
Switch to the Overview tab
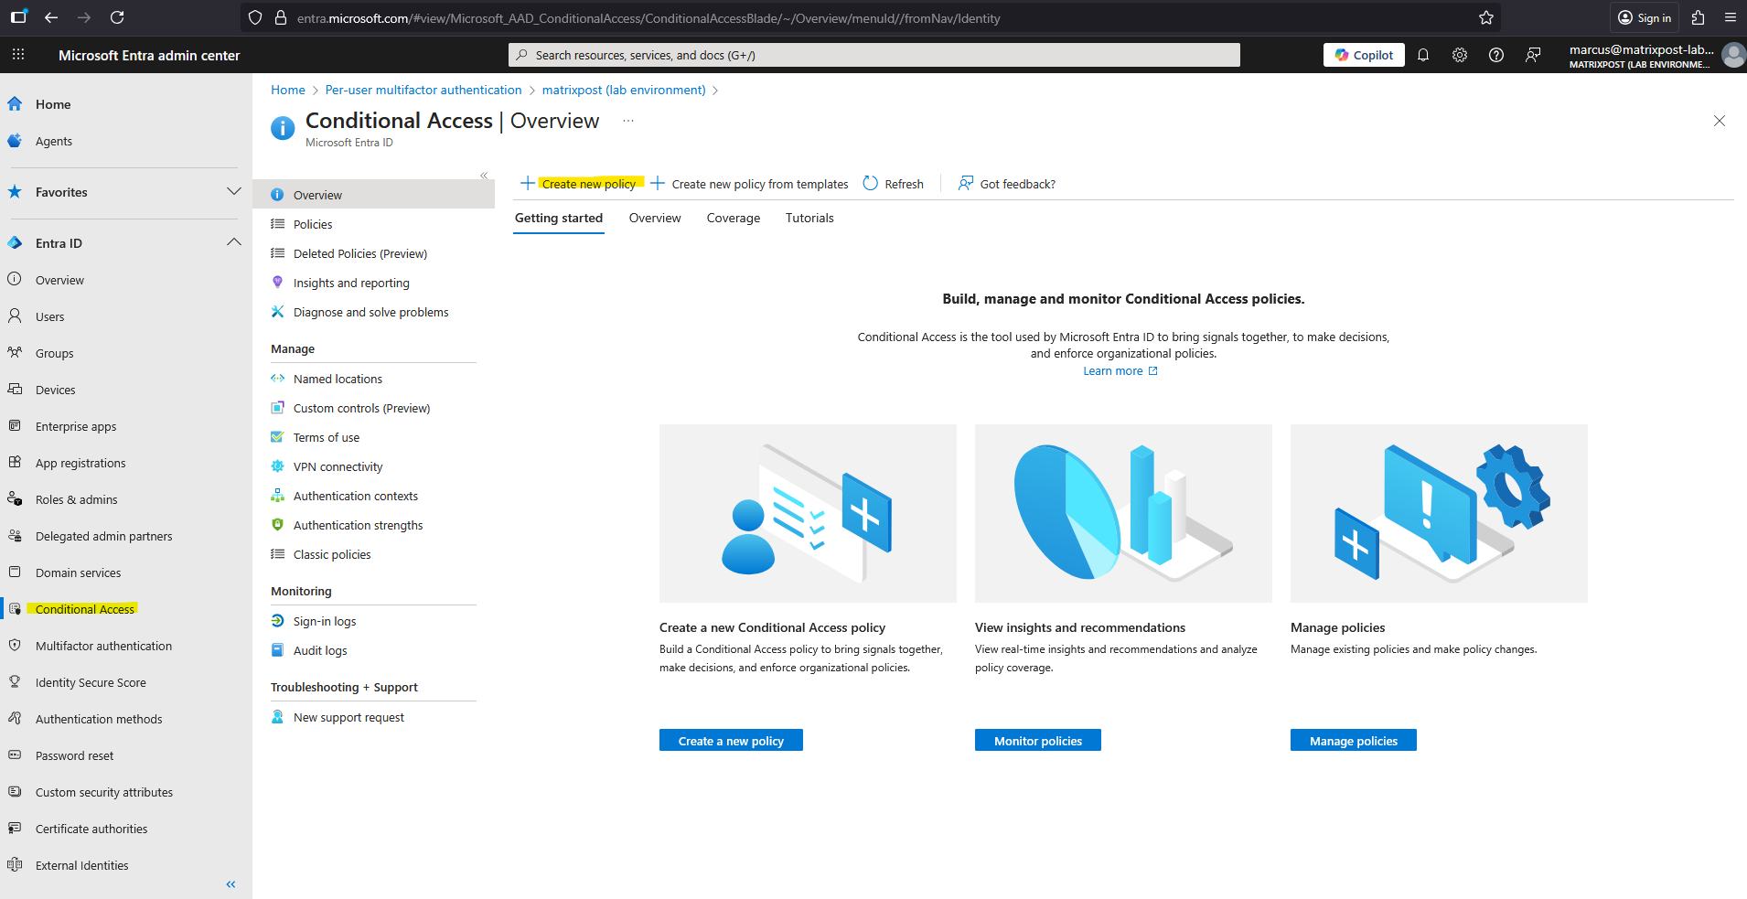coord(655,218)
